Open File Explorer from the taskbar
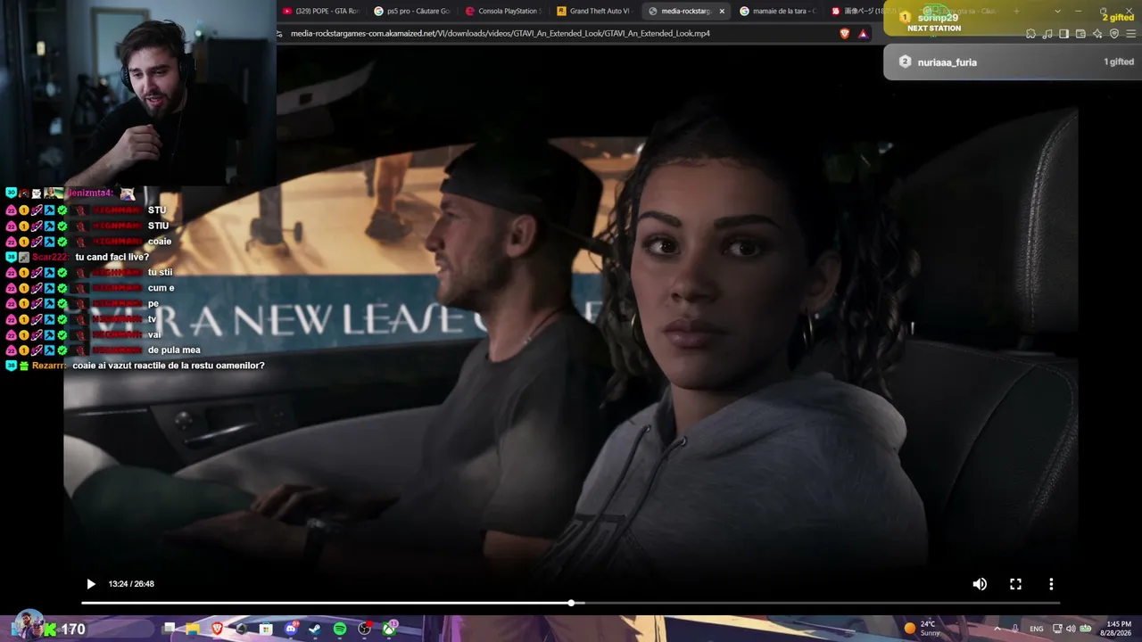Screen dimensions: 1142x642 pos(193,629)
